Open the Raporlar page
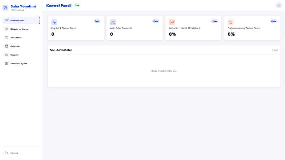Image resolution: width=285 pixels, height=160 pixels. pos(21,55)
